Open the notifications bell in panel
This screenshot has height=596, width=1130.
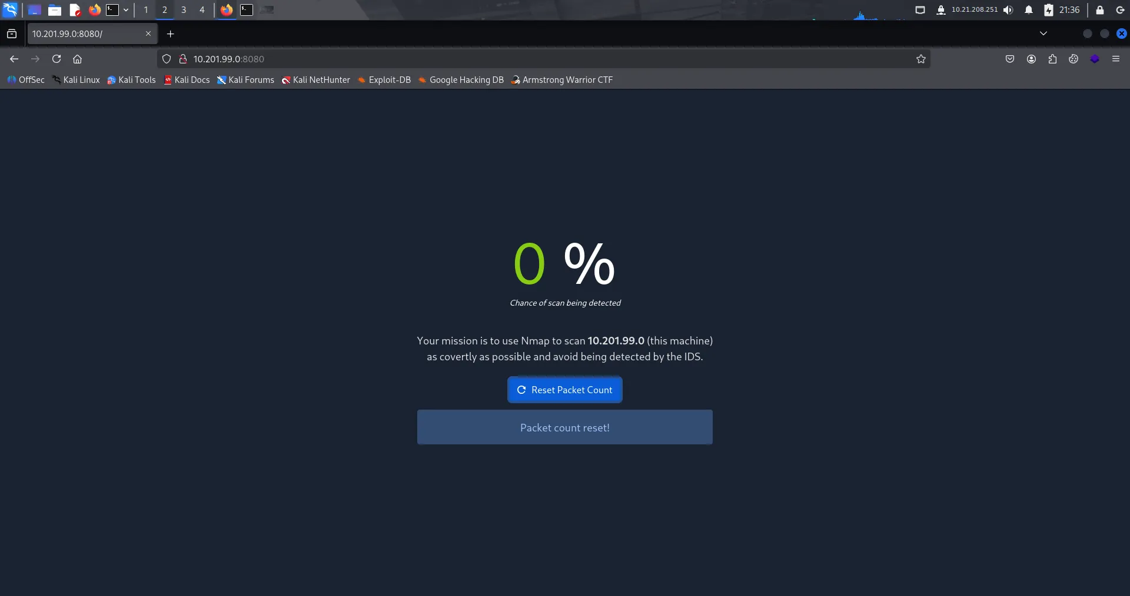pyautogui.click(x=1029, y=10)
